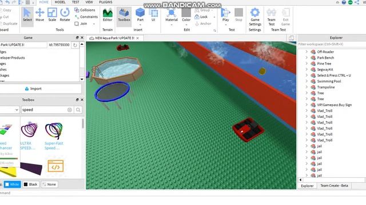Expand the Park Bench tree item
The width and height of the screenshot is (366, 205).
pos(307,58)
